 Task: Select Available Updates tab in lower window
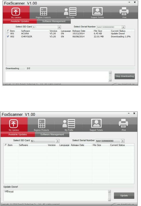point(18,135)
